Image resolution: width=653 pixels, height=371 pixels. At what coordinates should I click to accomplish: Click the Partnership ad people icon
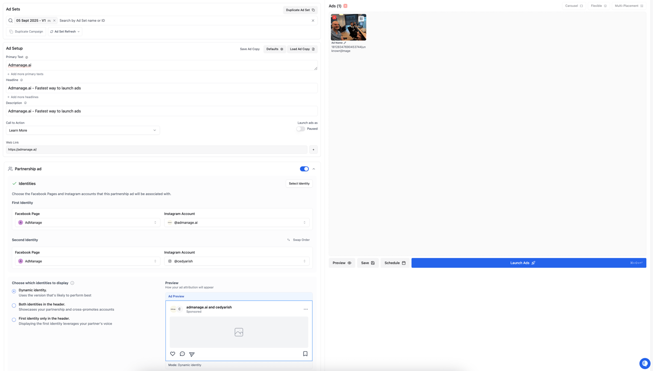10,169
